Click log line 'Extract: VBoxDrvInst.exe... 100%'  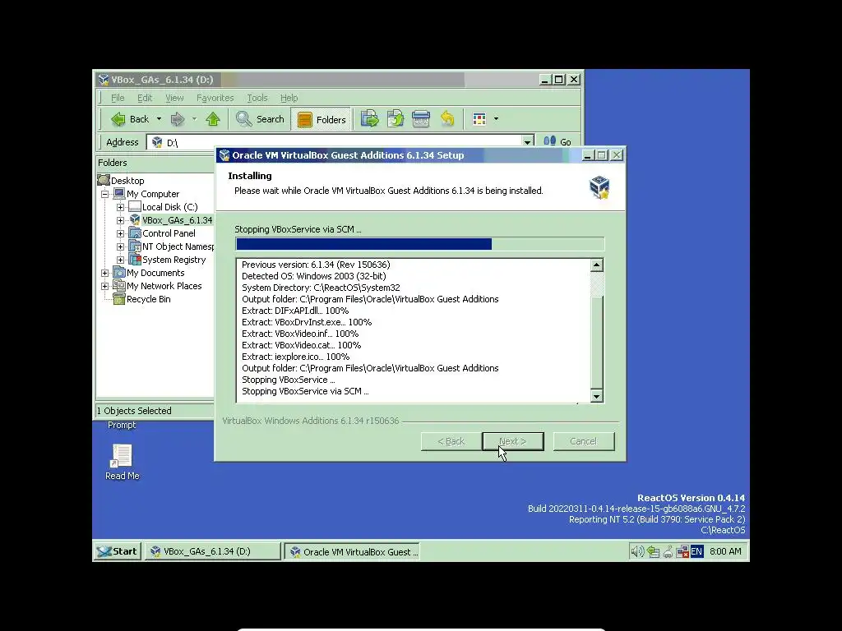pos(307,322)
